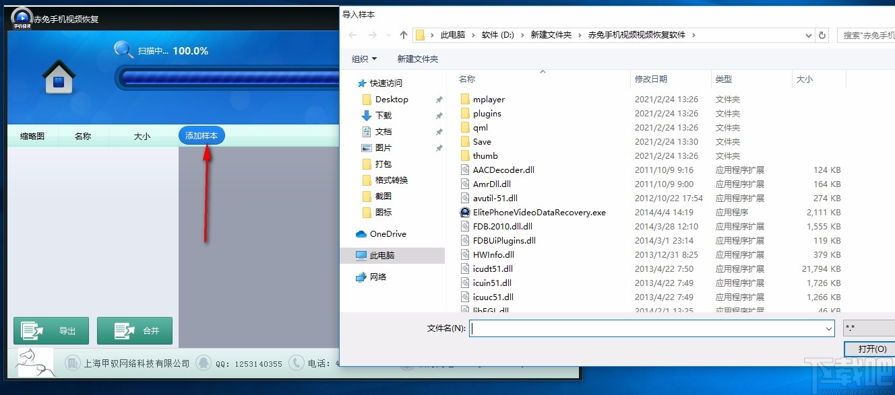
Task: Select 网络 in the navigation pane
Action: [x=378, y=277]
